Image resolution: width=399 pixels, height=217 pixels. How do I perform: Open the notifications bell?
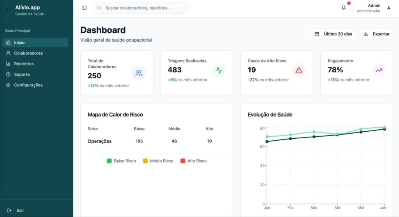[x=343, y=8]
